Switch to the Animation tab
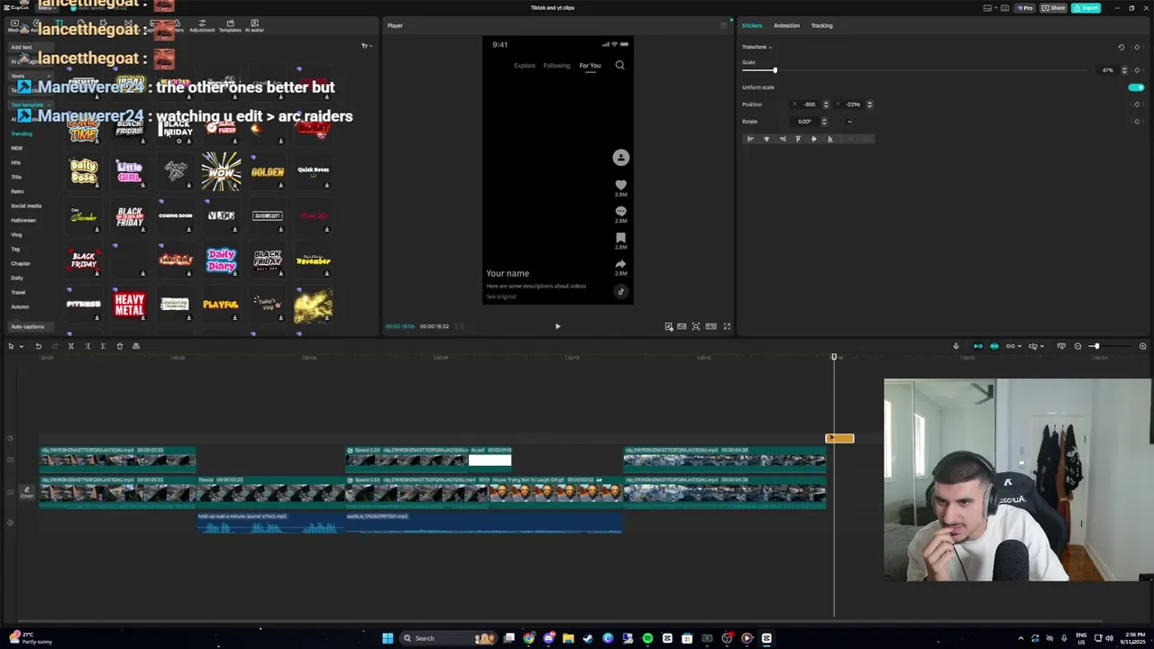The height and width of the screenshot is (649, 1154). coord(786,25)
